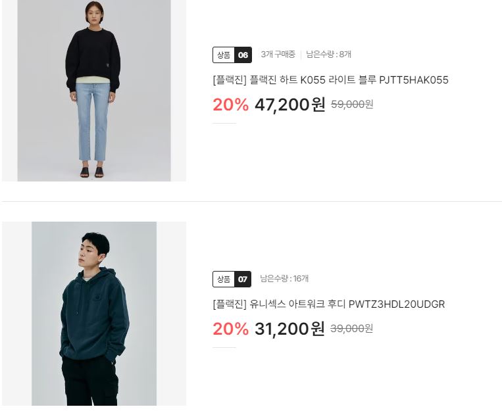Viewport: 502px width, 411px height.
Task: Click the struck-through 39,000원 original price
Action: 351,328
